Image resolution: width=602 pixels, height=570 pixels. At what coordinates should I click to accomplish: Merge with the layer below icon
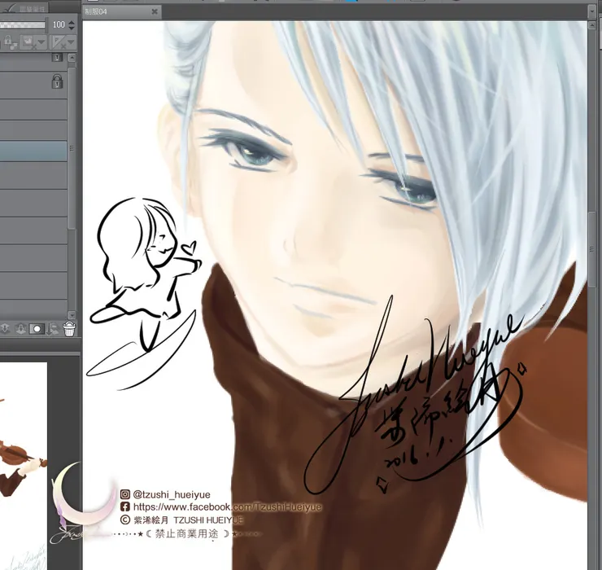pos(5,329)
